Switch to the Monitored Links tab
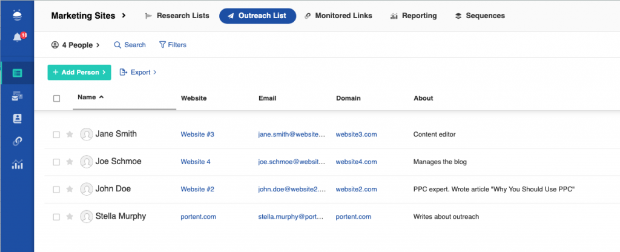Image resolution: width=620 pixels, height=252 pixels. [338, 16]
